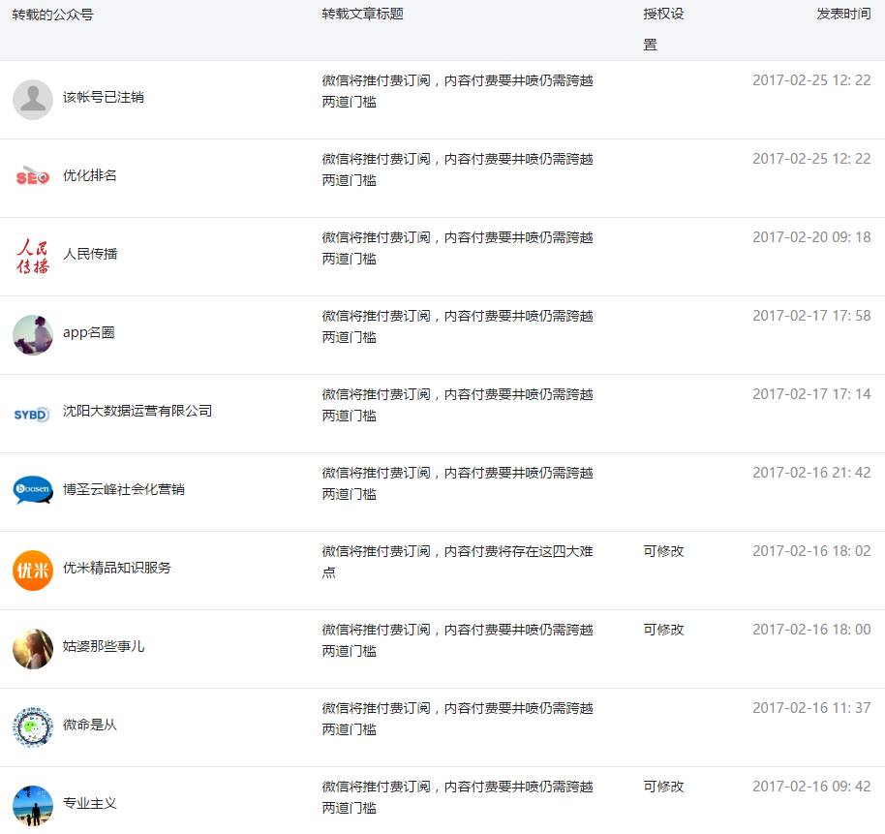This screenshot has width=885, height=834.
Task: Click the boosen blue speech-bubble logo
Action: (x=33, y=491)
